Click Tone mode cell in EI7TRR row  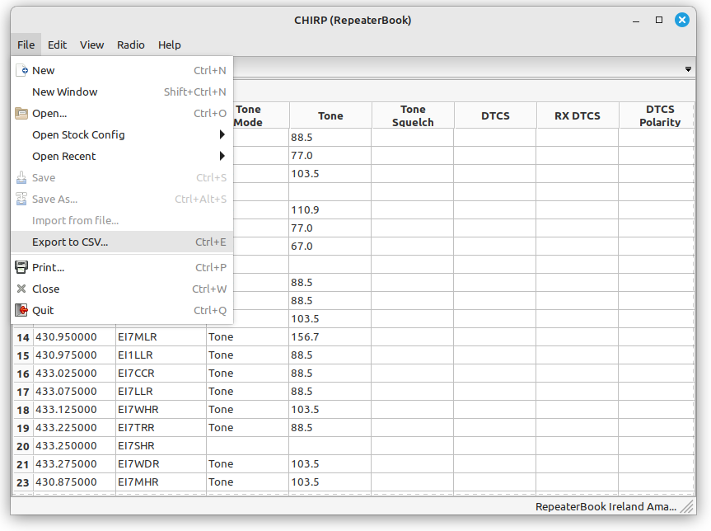pyautogui.click(x=247, y=428)
